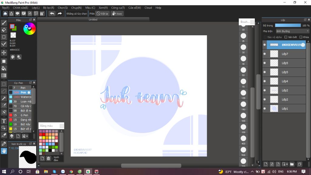Select the Hand tool
The image size is (311, 175).
4,151
